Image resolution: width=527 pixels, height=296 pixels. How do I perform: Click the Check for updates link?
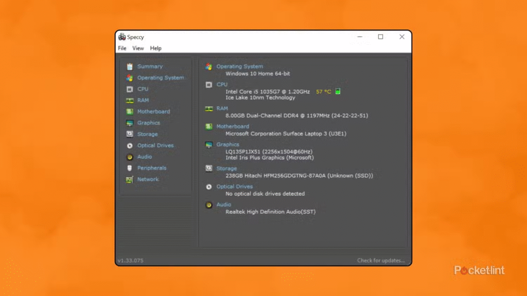[x=381, y=261]
